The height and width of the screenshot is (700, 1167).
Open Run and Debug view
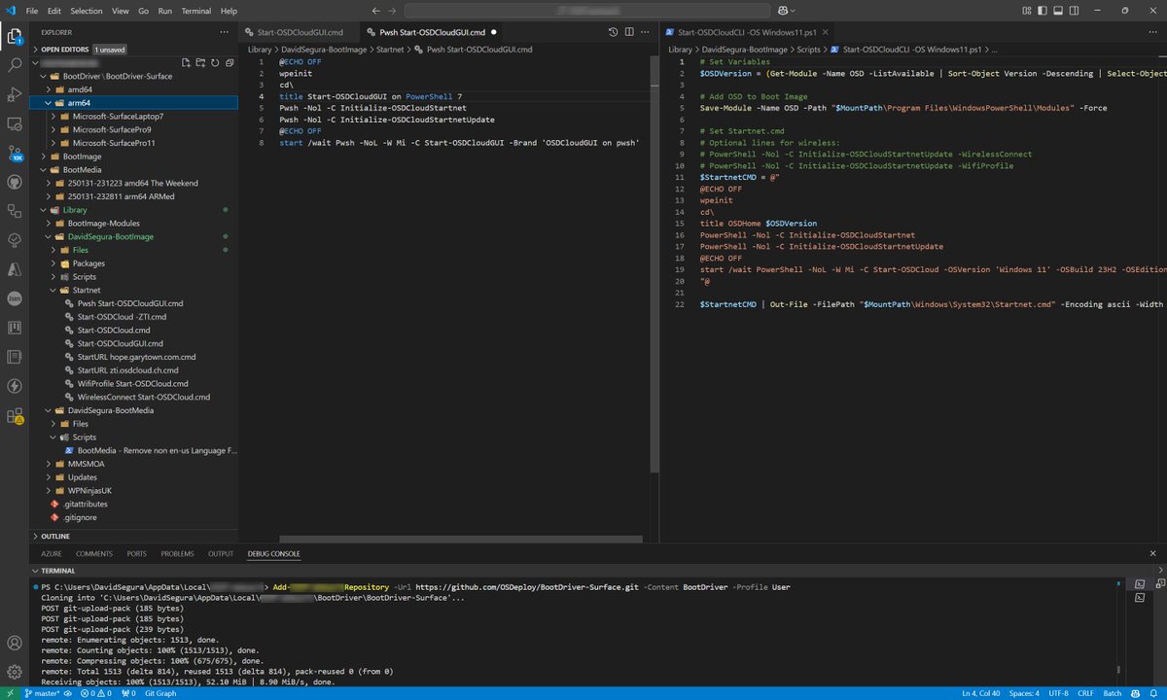point(15,95)
